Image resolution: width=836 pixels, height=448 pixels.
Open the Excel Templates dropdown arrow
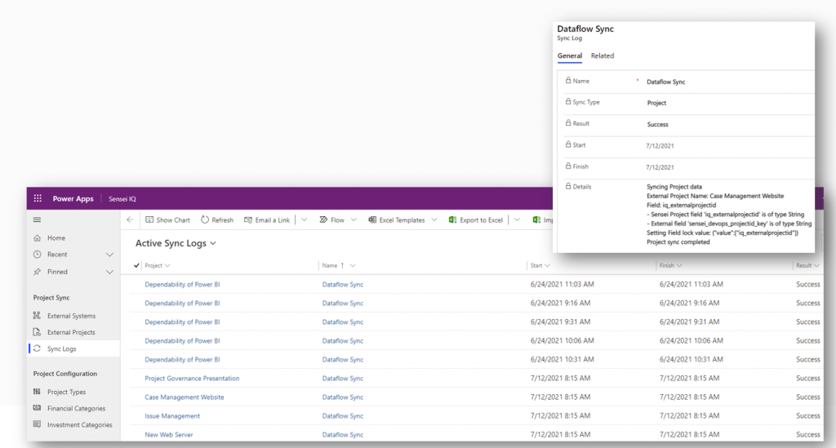[x=434, y=220]
